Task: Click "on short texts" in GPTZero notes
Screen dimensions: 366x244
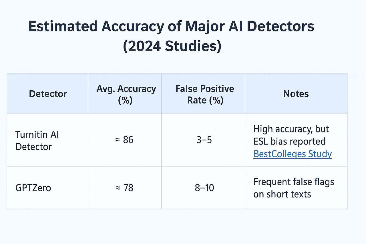Action: tap(282, 194)
